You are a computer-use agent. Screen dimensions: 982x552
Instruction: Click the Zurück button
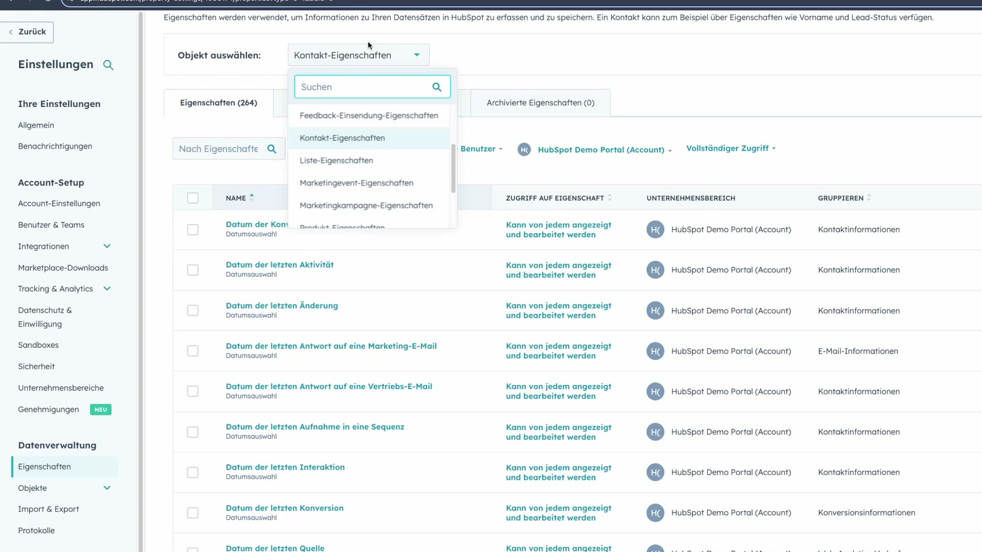point(27,31)
